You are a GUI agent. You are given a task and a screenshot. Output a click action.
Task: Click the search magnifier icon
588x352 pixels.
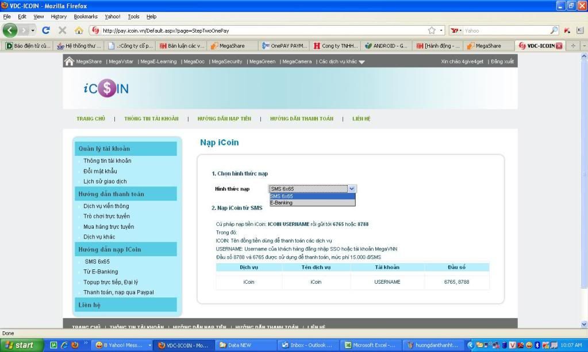554,30
